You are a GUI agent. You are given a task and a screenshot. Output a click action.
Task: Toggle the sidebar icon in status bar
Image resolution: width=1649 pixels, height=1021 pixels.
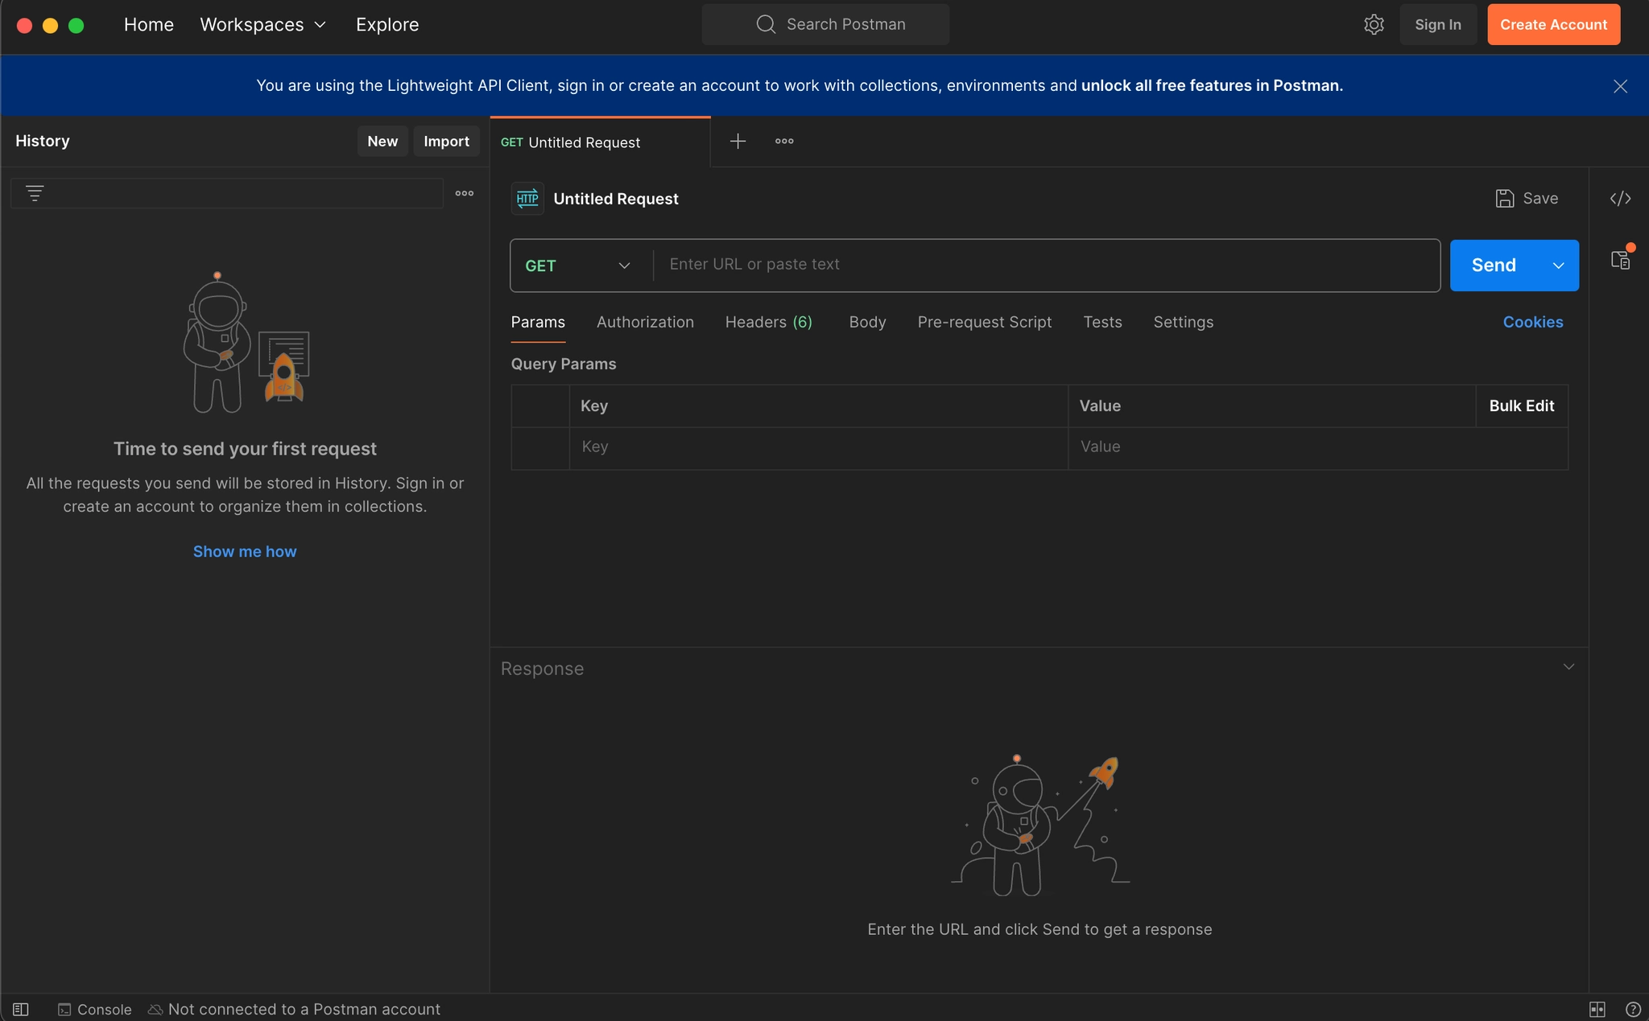click(21, 1009)
